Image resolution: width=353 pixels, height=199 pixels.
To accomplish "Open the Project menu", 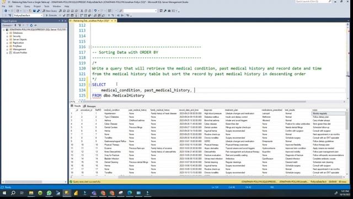I will coord(37,6).
